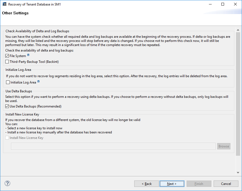Click the scrollbar down arrow
This screenshot has height=191, width=242.
[238, 172]
